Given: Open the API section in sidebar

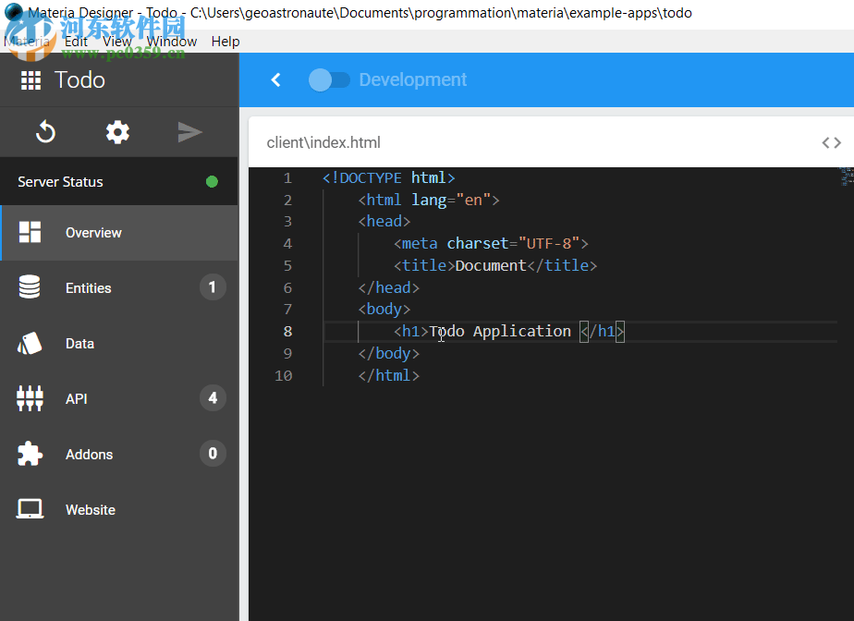Looking at the screenshot, I should [77, 399].
